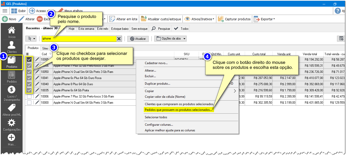346x157 pixels.
Task: Click Capturar produtos toolbar button
Action: 234,19
